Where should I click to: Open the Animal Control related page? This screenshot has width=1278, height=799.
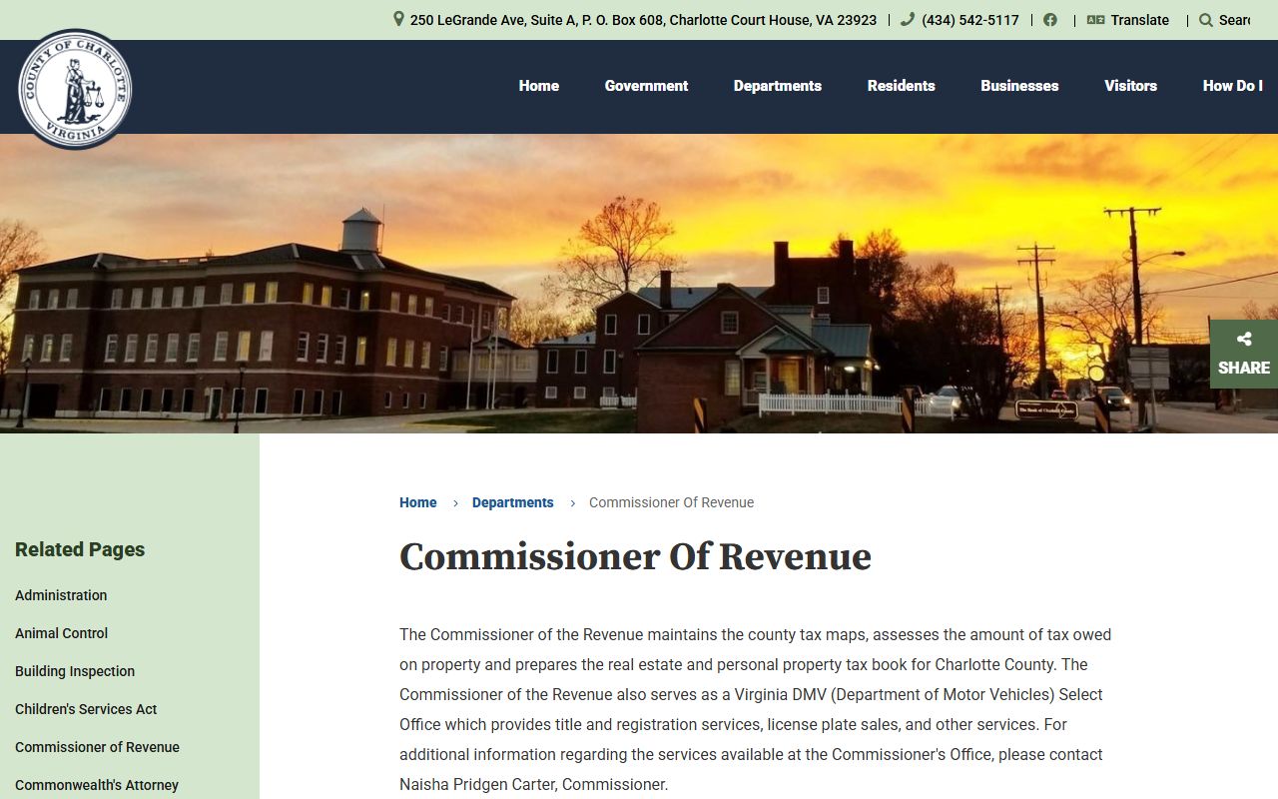point(61,633)
